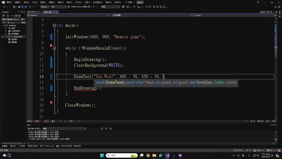
Task: Expand the memory project node
Action: (3, 26)
